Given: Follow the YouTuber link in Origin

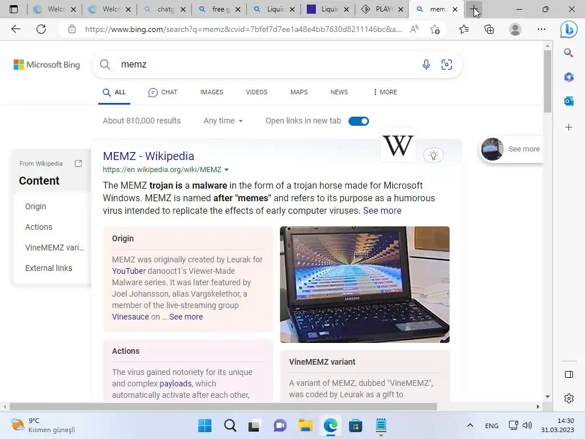Looking at the screenshot, I should point(129,271).
